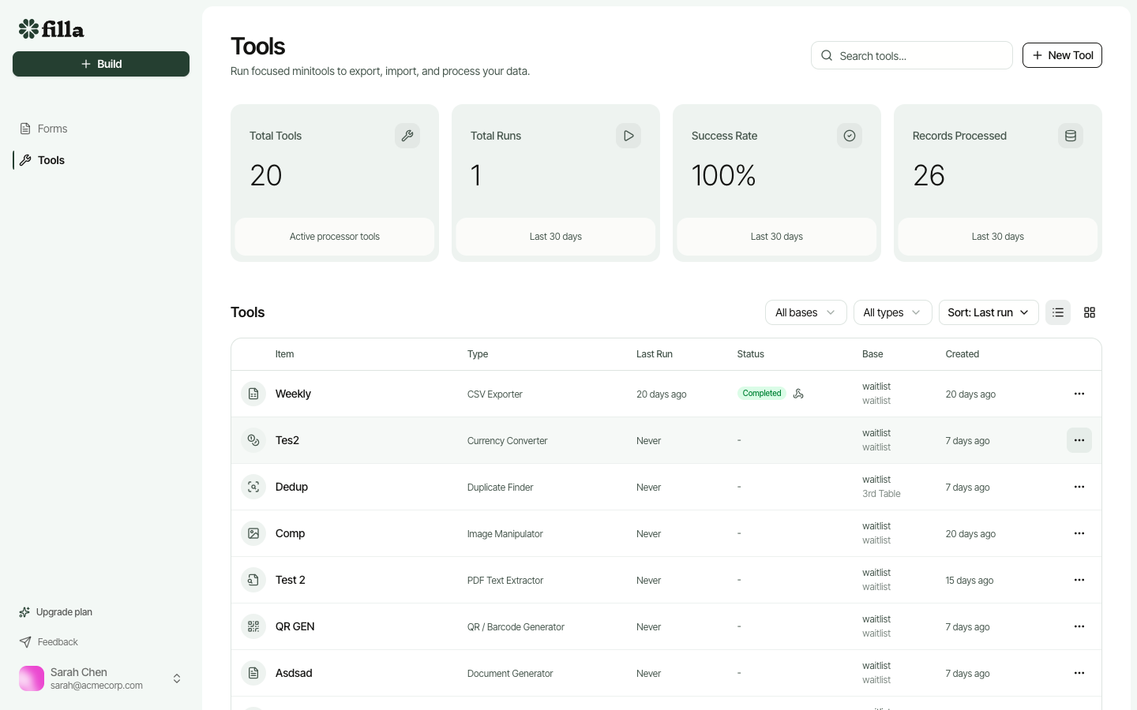The height and width of the screenshot is (710, 1137).
Task: Click the webhook icon next to Completed status
Action: [798, 393]
